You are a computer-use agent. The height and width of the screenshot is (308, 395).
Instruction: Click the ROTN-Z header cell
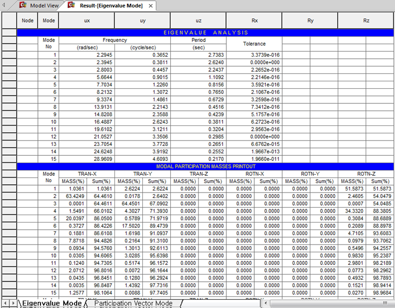[x=366, y=174]
